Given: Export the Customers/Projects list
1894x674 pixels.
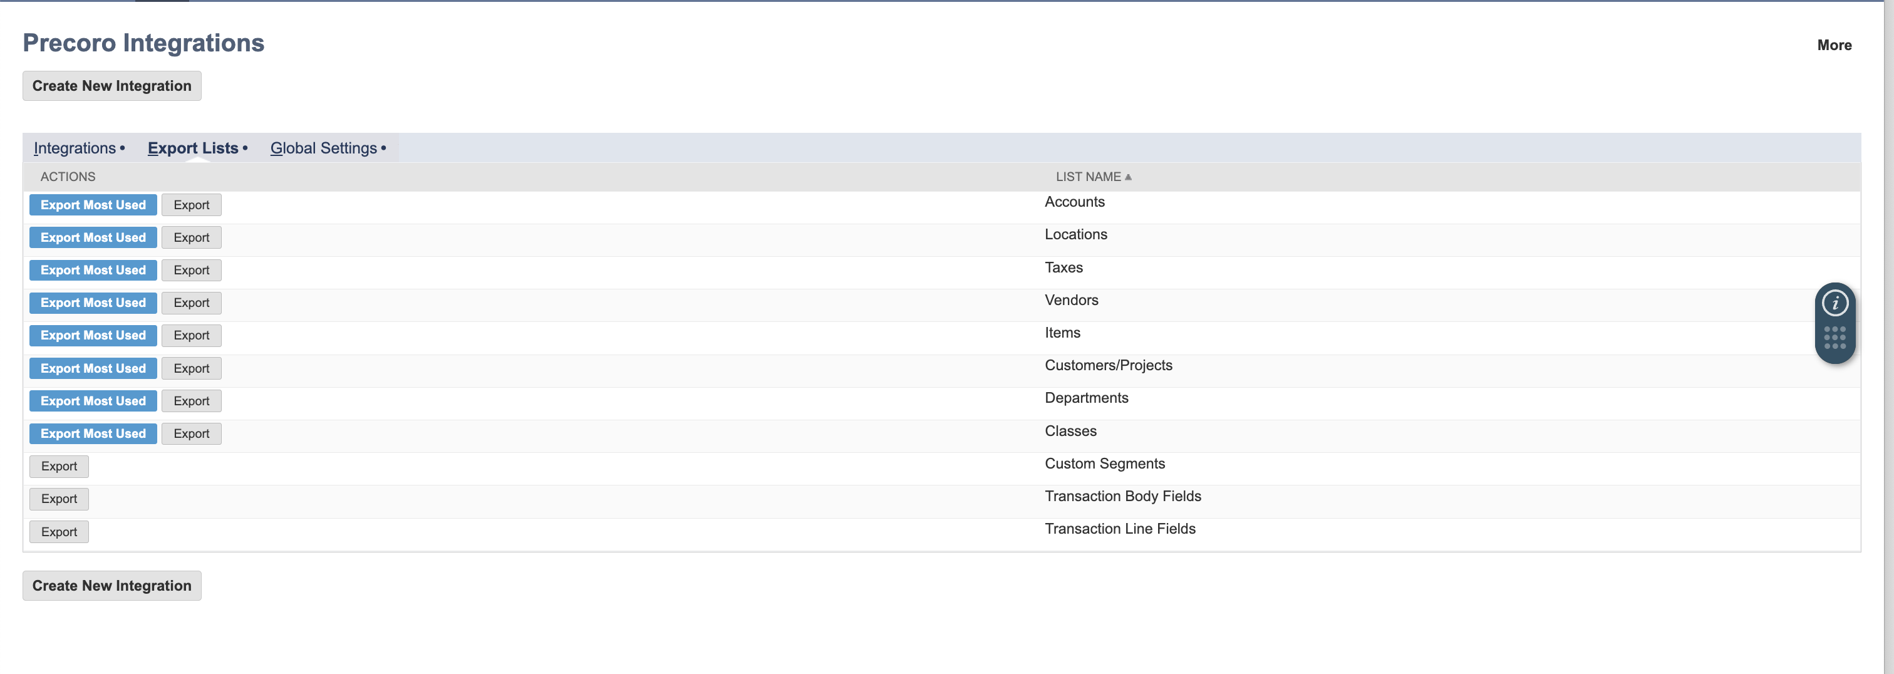Looking at the screenshot, I should pyautogui.click(x=191, y=368).
